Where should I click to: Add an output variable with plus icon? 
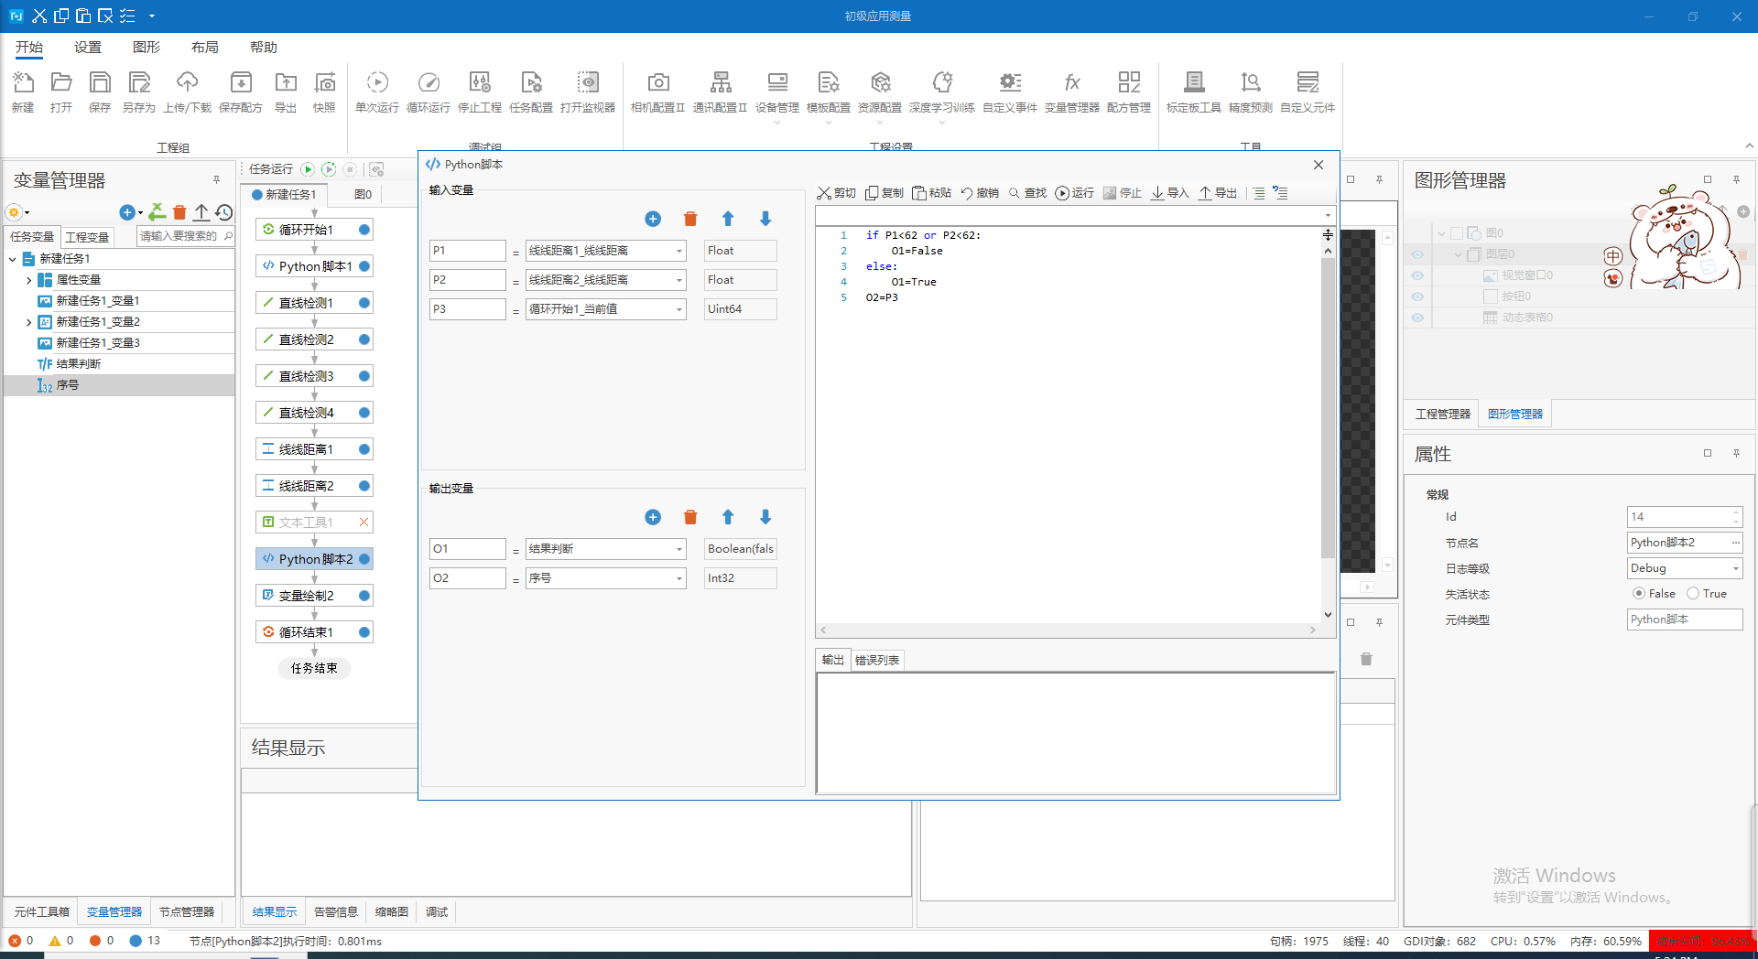653,517
